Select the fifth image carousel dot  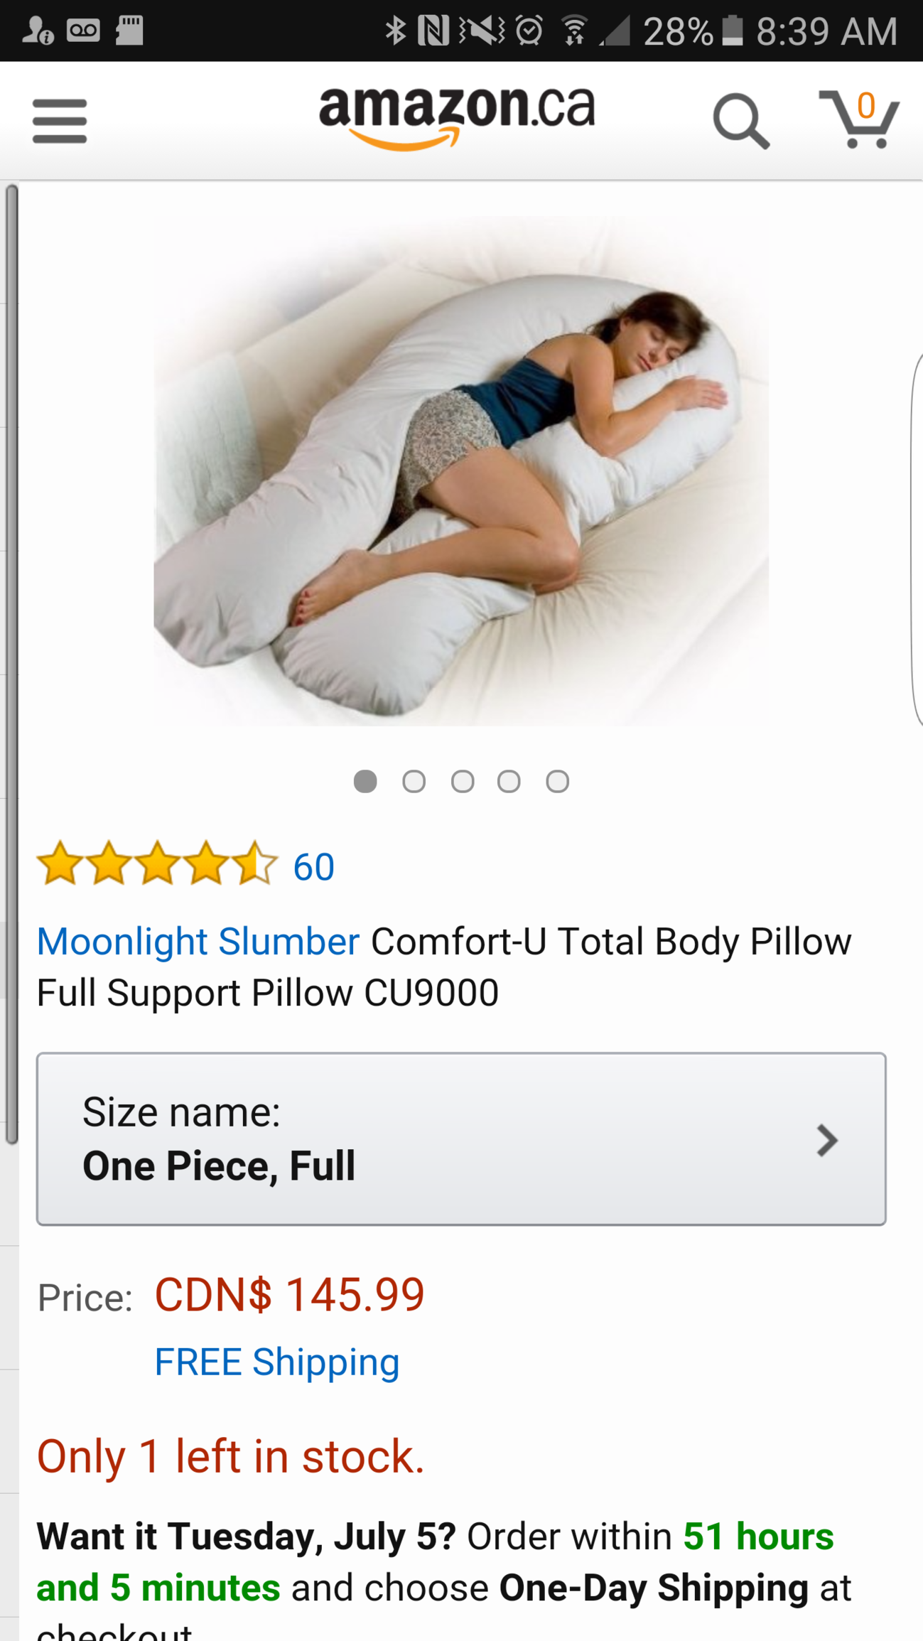point(558,781)
